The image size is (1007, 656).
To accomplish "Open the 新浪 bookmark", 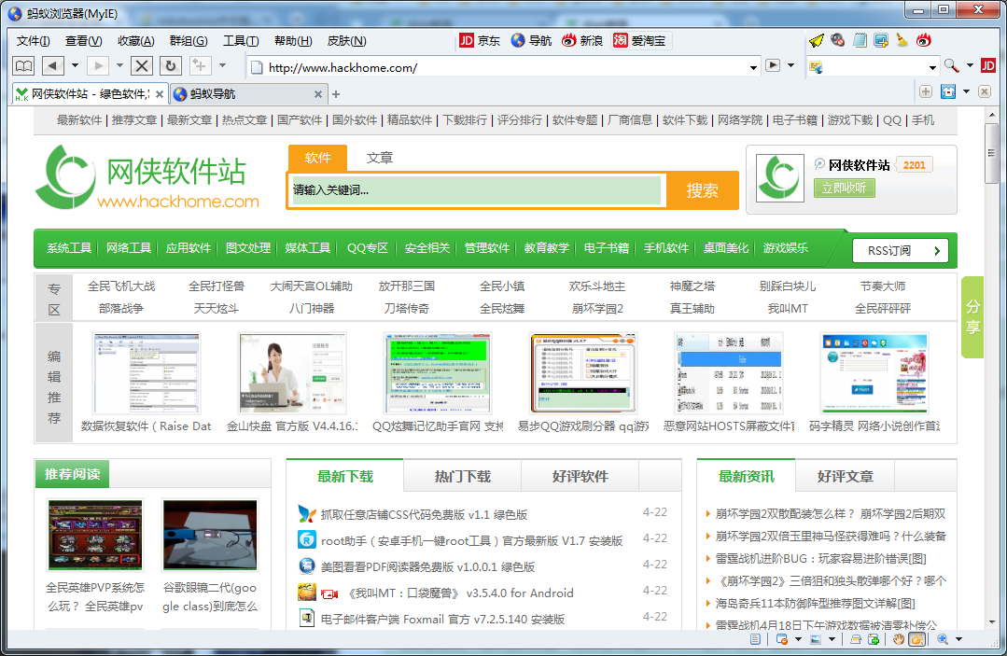I will pyautogui.click(x=581, y=40).
